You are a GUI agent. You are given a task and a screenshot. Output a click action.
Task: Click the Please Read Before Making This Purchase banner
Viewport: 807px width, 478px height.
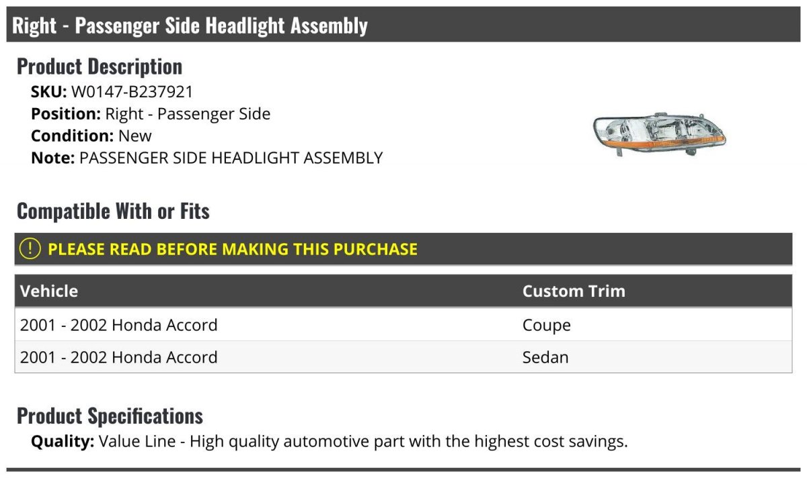coord(403,249)
